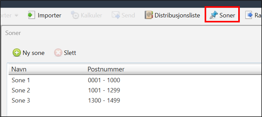Click the blue arrow icon right of Soner
Screen dimensions: 262x117
point(249,15)
